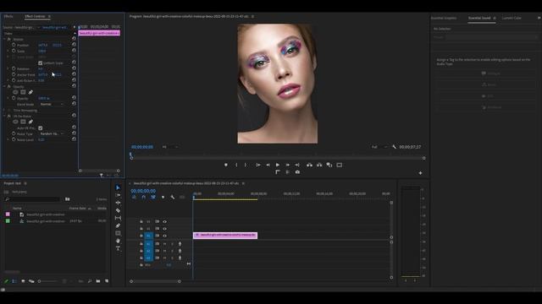Open the playback resolution Full dropdown
The image size is (542, 304).
pos(379,147)
